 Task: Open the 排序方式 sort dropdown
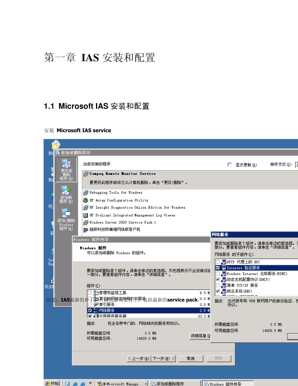click(296, 165)
